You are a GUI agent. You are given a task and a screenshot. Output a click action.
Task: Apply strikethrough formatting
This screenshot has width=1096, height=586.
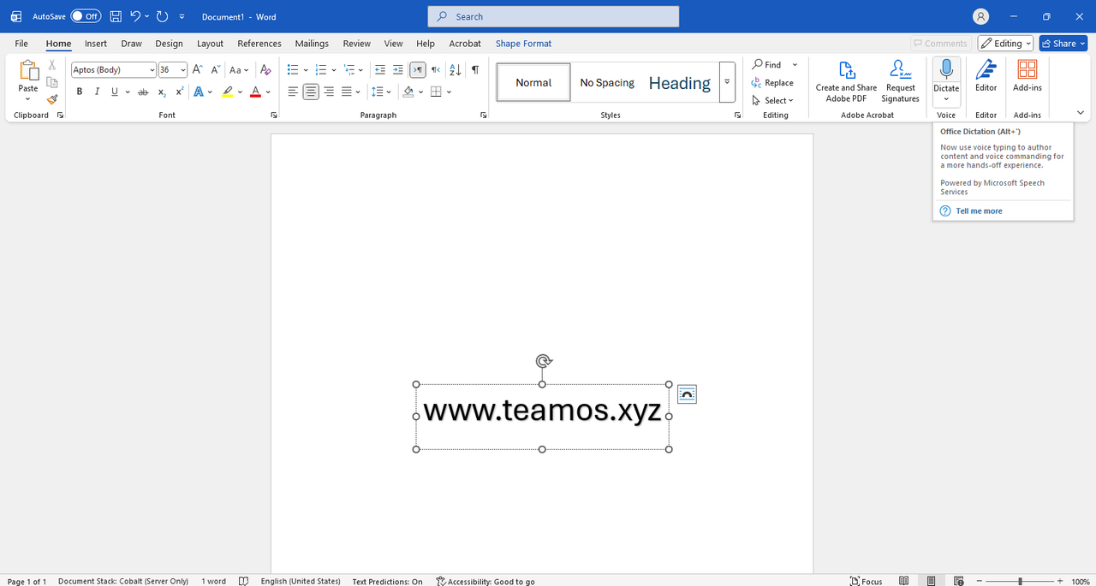point(142,92)
